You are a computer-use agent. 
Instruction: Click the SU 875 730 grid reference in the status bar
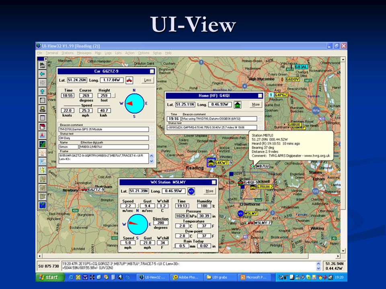[49, 266]
